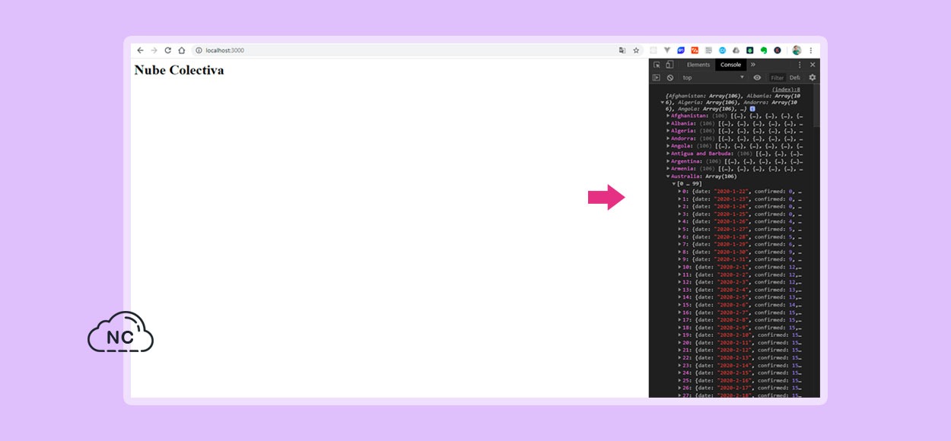Click the browser forward arrow
The width and height of the screenshot is (951, 441).
(154, 50)
